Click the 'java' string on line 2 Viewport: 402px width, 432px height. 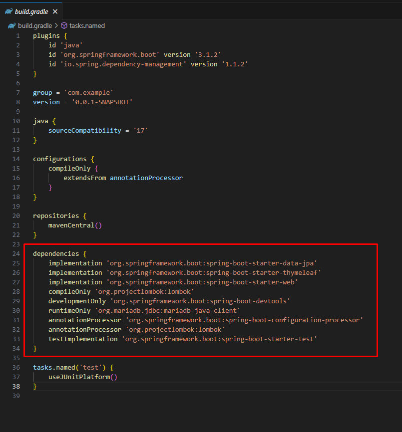[x=71, y=45]
